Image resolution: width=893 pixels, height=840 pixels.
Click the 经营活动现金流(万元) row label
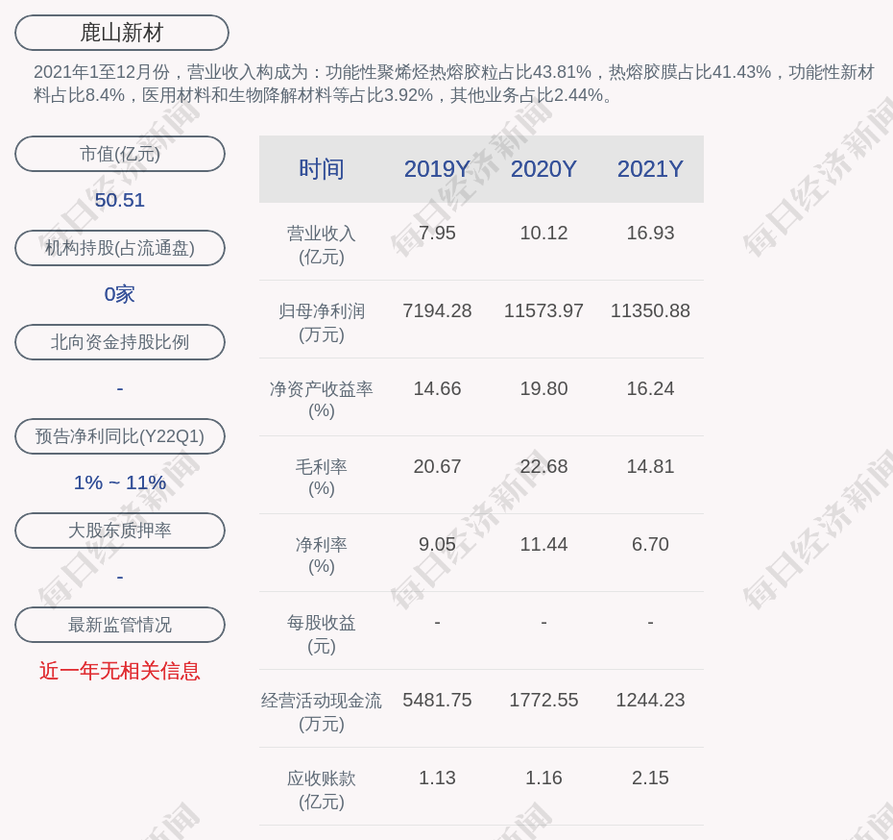point(322,712)
